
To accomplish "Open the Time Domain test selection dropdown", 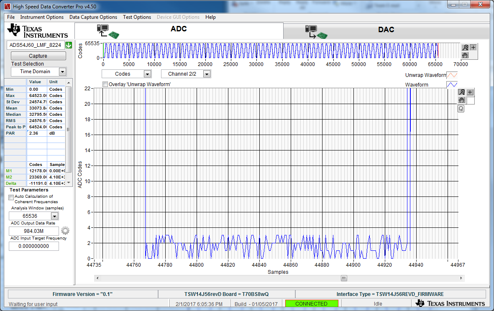I will pyautogui.click(x=62, y=72).
